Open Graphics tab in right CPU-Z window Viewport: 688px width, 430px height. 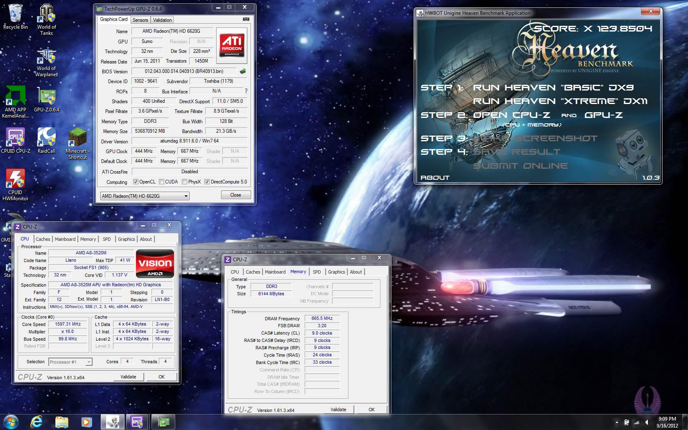pyautogui.click(x=337, y=272)
